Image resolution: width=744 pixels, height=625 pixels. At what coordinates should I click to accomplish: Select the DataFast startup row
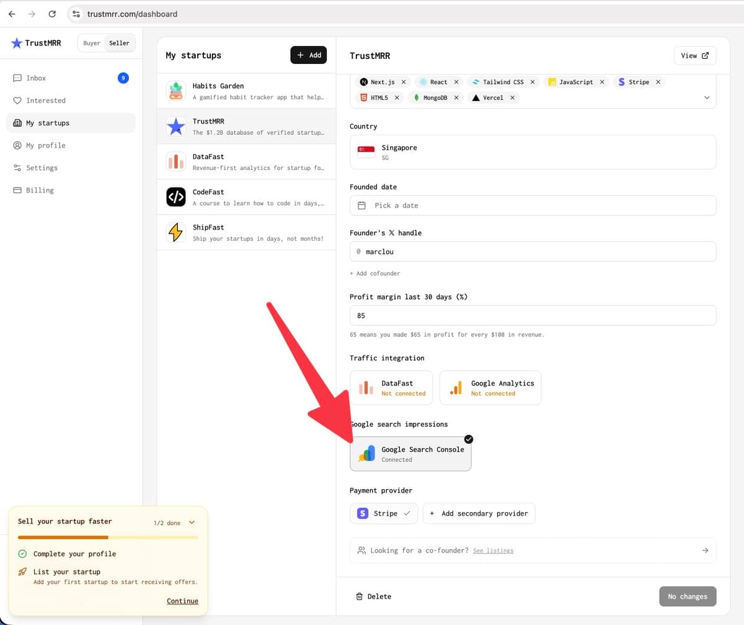(x=246, y=162)
